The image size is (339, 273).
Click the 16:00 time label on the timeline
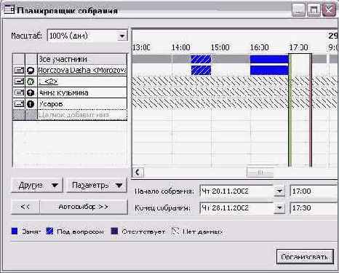260,47
